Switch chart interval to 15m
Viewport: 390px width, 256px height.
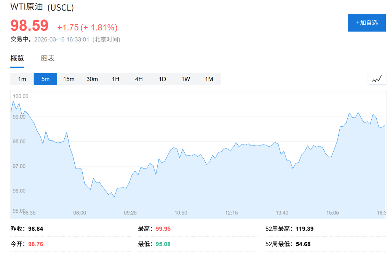(69, 79)
